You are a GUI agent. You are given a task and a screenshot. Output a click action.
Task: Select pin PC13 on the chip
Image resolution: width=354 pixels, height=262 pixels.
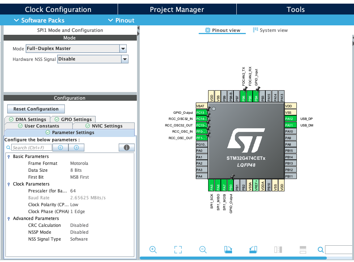coord(202,112)
